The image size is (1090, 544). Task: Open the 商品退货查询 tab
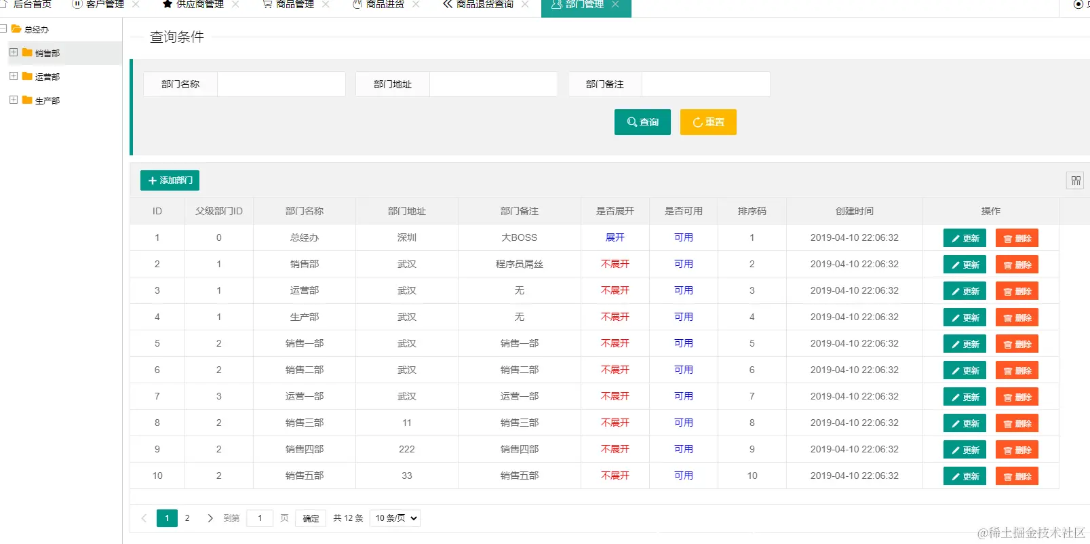[x=478, y=4]
